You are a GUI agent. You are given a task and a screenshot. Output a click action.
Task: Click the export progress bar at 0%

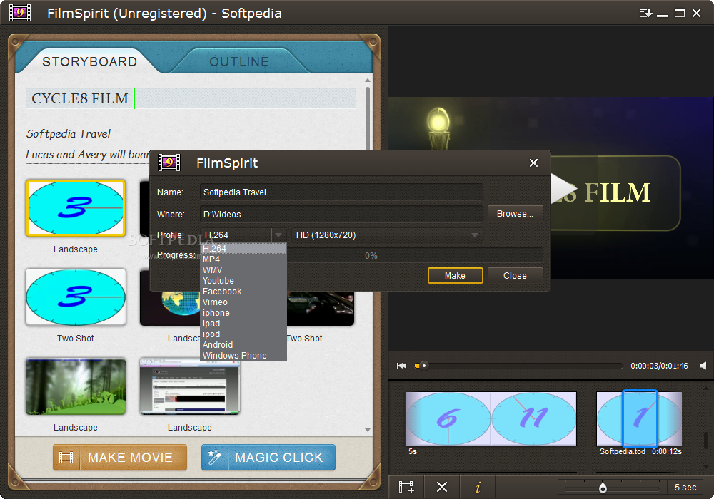(x=371, y=256)
